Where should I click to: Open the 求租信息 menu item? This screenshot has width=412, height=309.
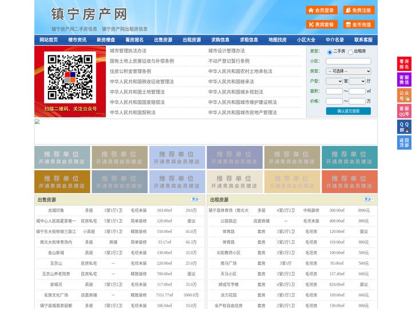[x=249, y=39]
